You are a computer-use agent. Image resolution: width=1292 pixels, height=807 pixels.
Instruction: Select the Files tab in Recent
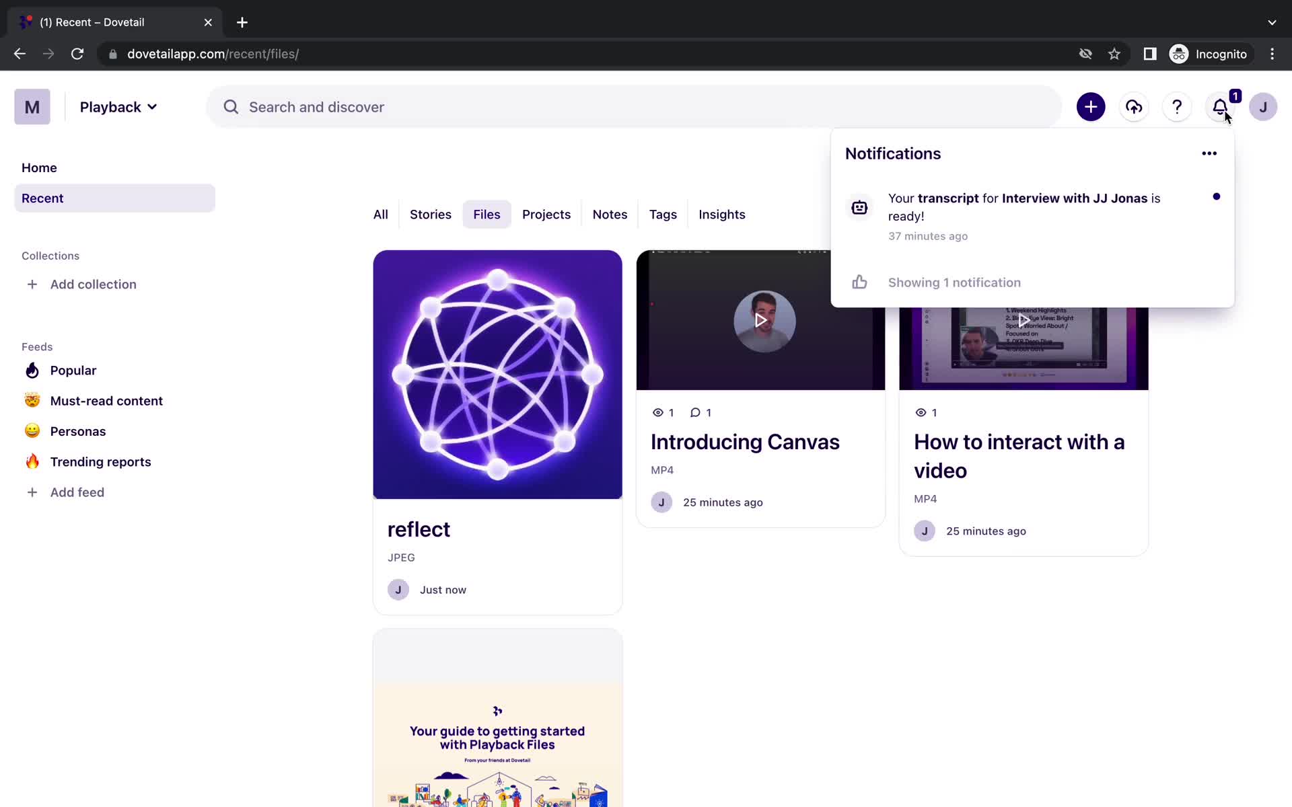click(487, 214)
